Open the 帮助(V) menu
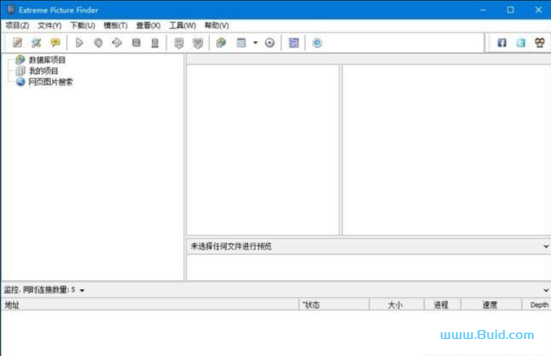 tap(217, 26)
